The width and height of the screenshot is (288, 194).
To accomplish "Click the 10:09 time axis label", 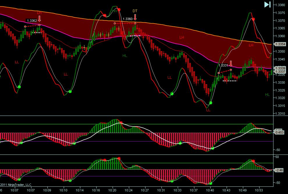I will click(x=47, y=190).
